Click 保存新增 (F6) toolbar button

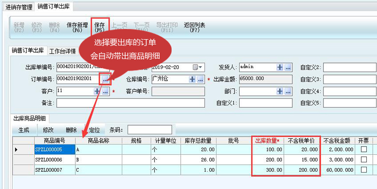click(77, 27)
